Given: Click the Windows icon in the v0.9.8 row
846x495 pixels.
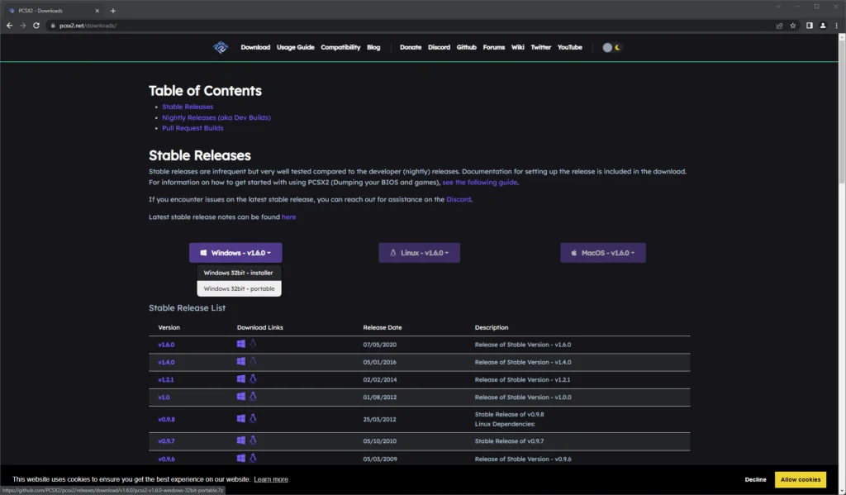Looking at the screenshot, I should coord(241,418).
